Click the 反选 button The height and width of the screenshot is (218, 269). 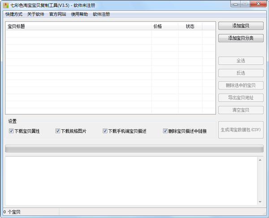pos(241,73)
